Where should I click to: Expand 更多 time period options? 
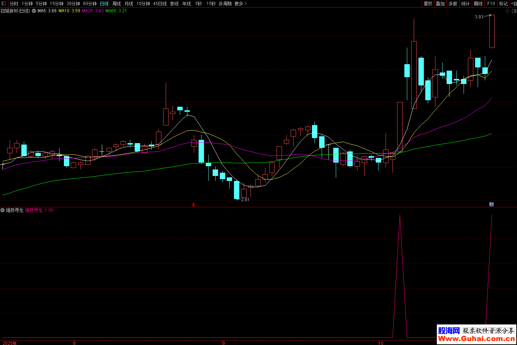(240, 4)
